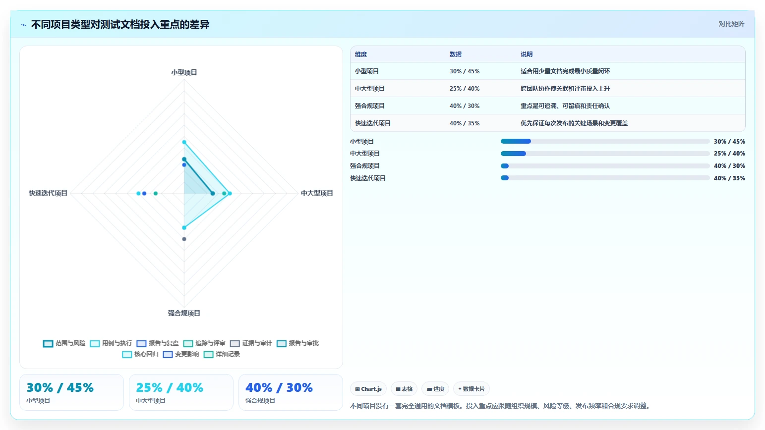
Task: Click the 中大型项目 progress bar
Action: (605, 154)
